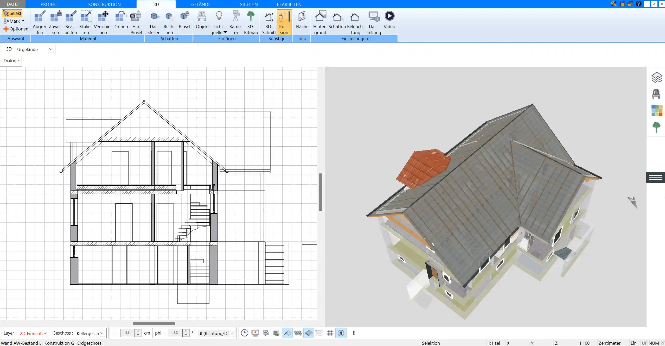The image size is (665, 346).
Task: Toggle the grid display button
Action: click(x=330, y=333)
